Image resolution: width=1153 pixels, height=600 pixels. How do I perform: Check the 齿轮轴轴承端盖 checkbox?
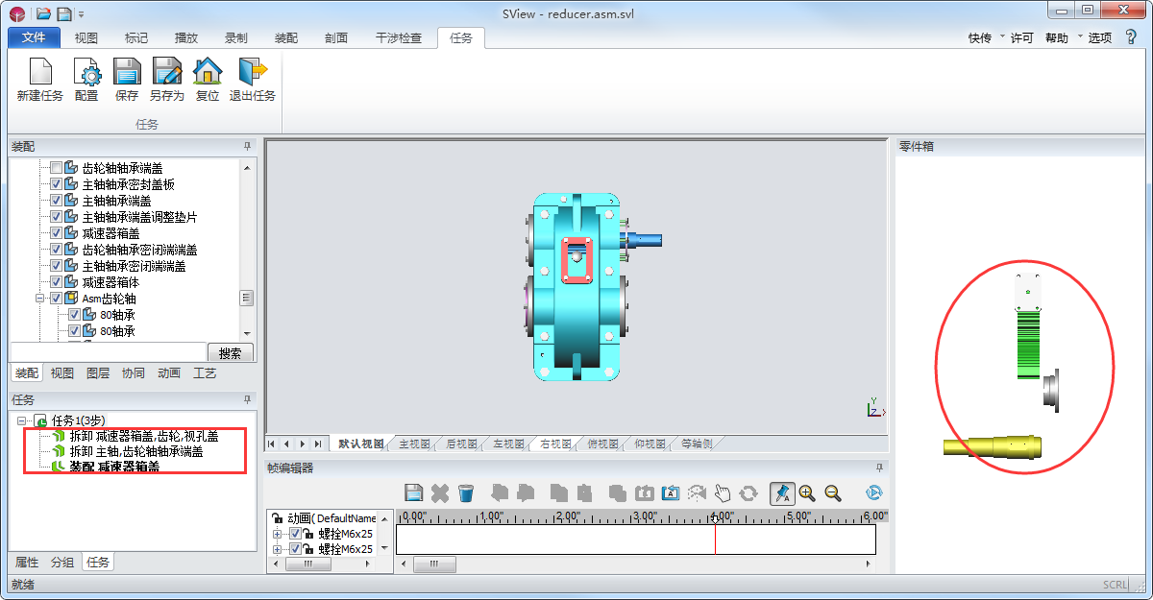point(57,168)
